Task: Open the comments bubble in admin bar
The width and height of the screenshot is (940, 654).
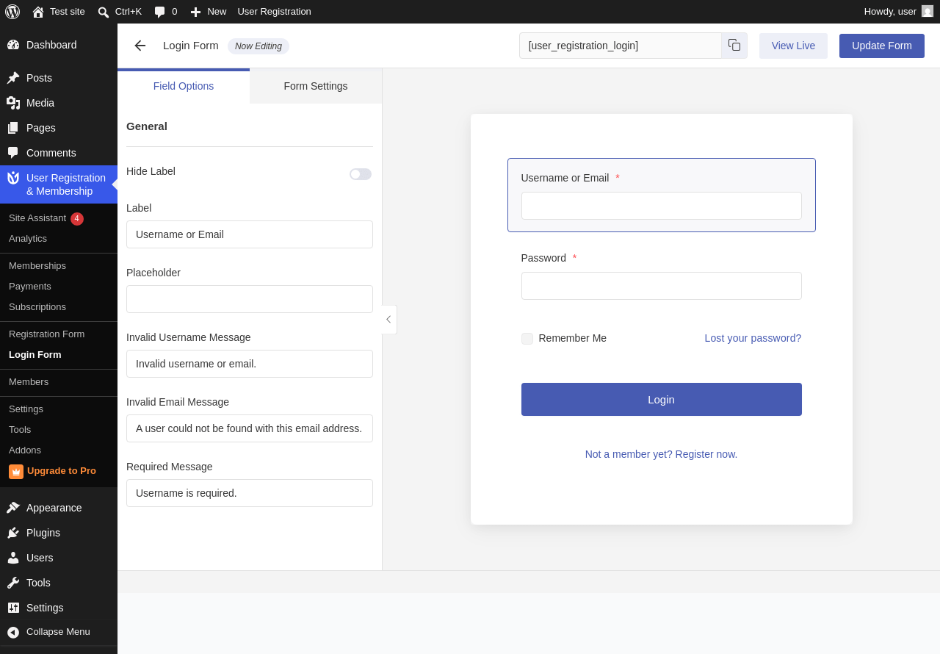Action: pyautogui.click(x=159, y=12)
